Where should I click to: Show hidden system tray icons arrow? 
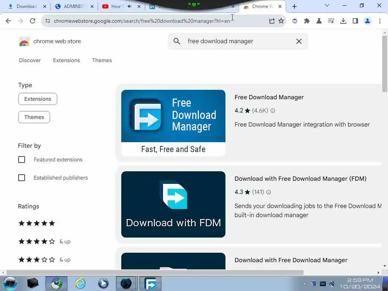point(304,284)
